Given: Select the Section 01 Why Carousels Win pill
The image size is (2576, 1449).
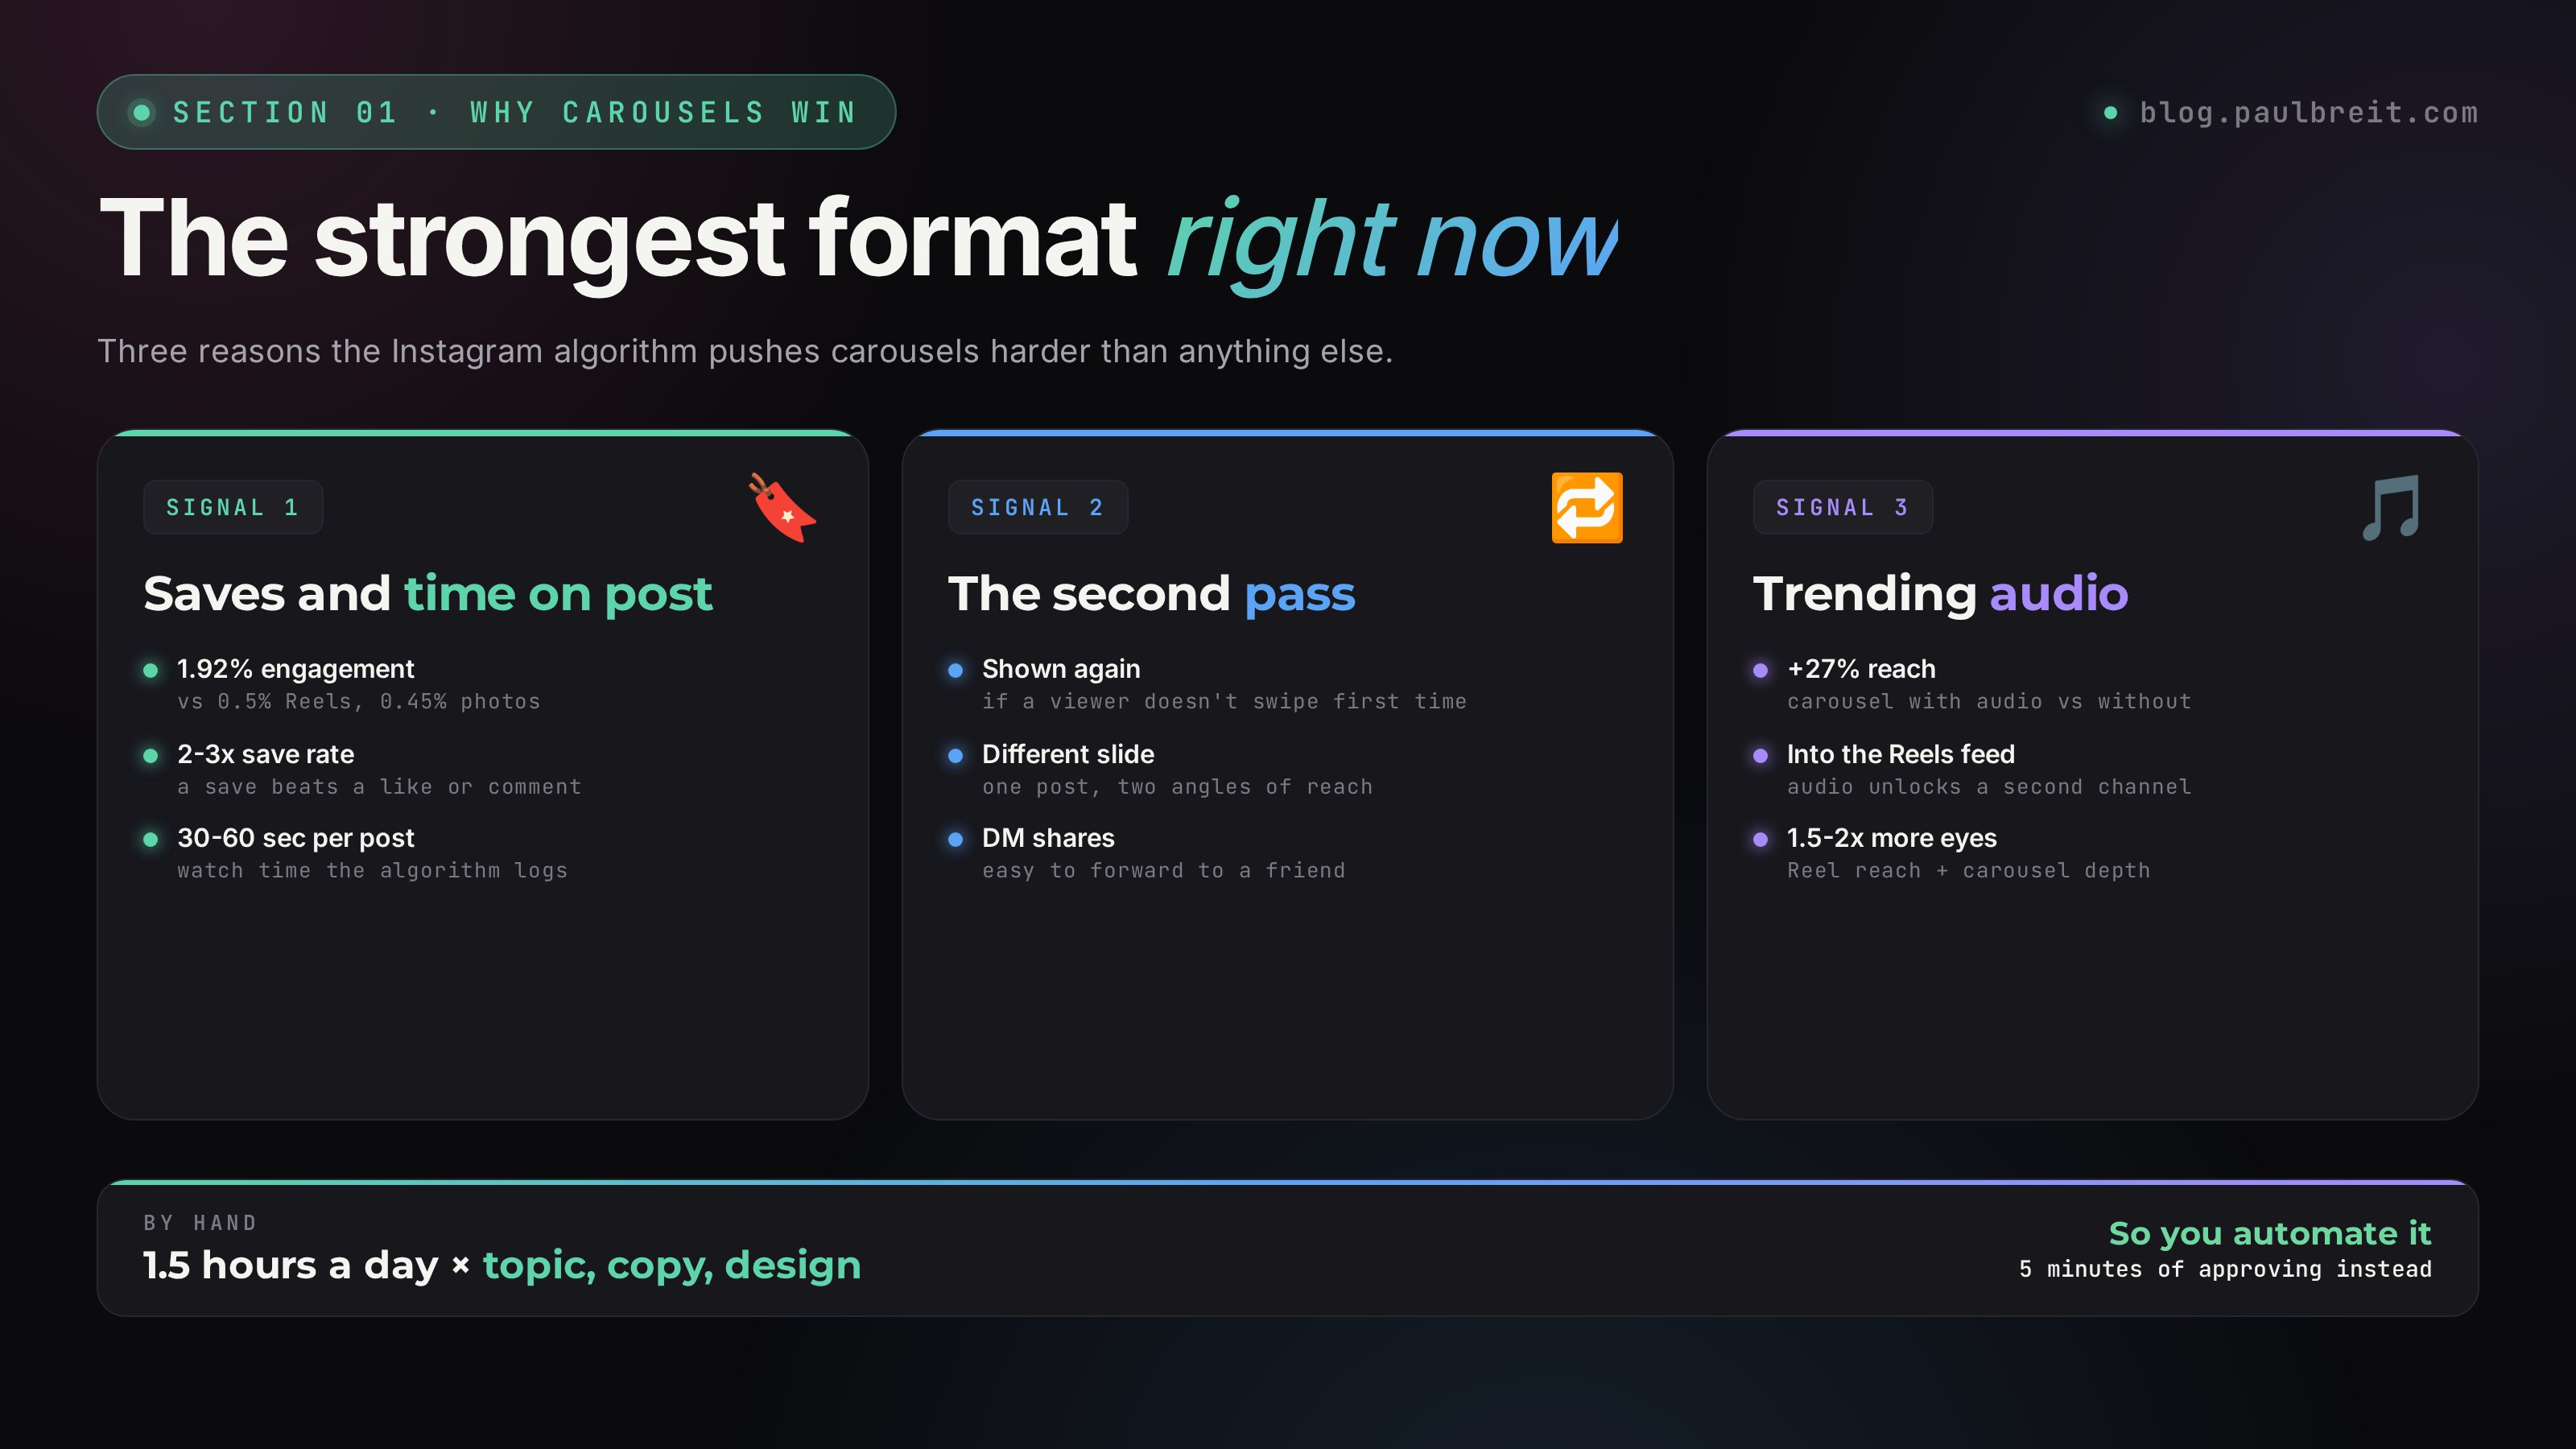Looking at the screenshot, I should click(x=496, y=112).
